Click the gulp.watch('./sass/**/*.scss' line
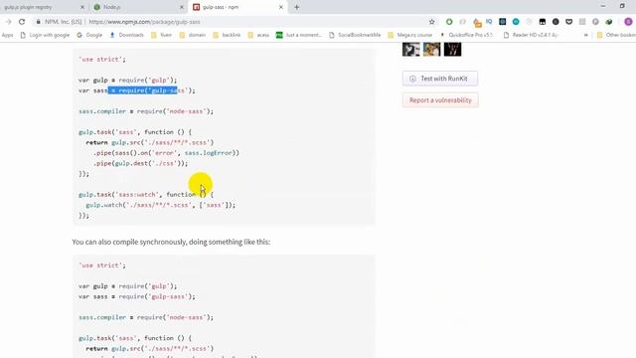This screenshot has width=636, height=358. 161,205
